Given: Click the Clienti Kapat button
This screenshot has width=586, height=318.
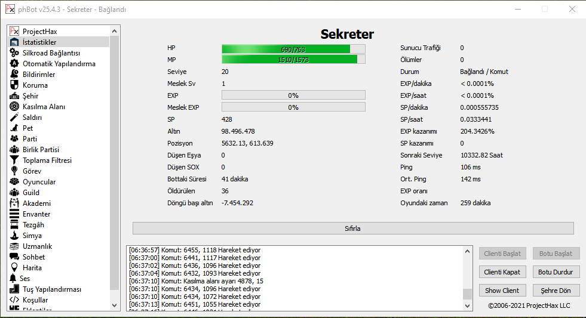Looking at the screenshot, I should coord(502,272).
